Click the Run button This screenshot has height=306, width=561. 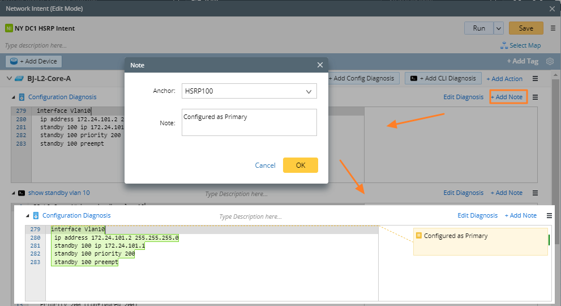[x=479, y=28]
